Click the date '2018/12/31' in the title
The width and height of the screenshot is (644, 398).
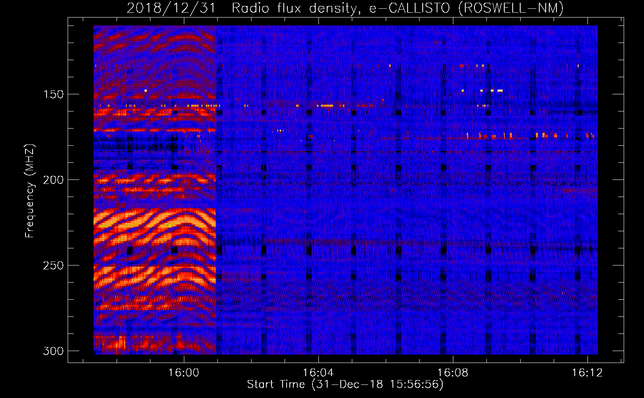(171, 8)
